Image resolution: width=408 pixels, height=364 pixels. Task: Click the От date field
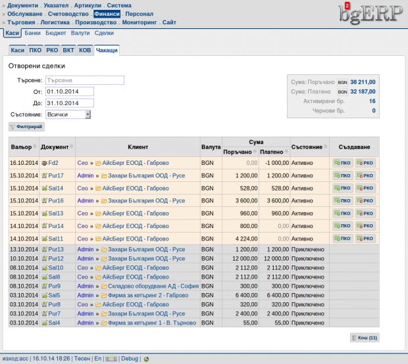click(x=70, y=92)
